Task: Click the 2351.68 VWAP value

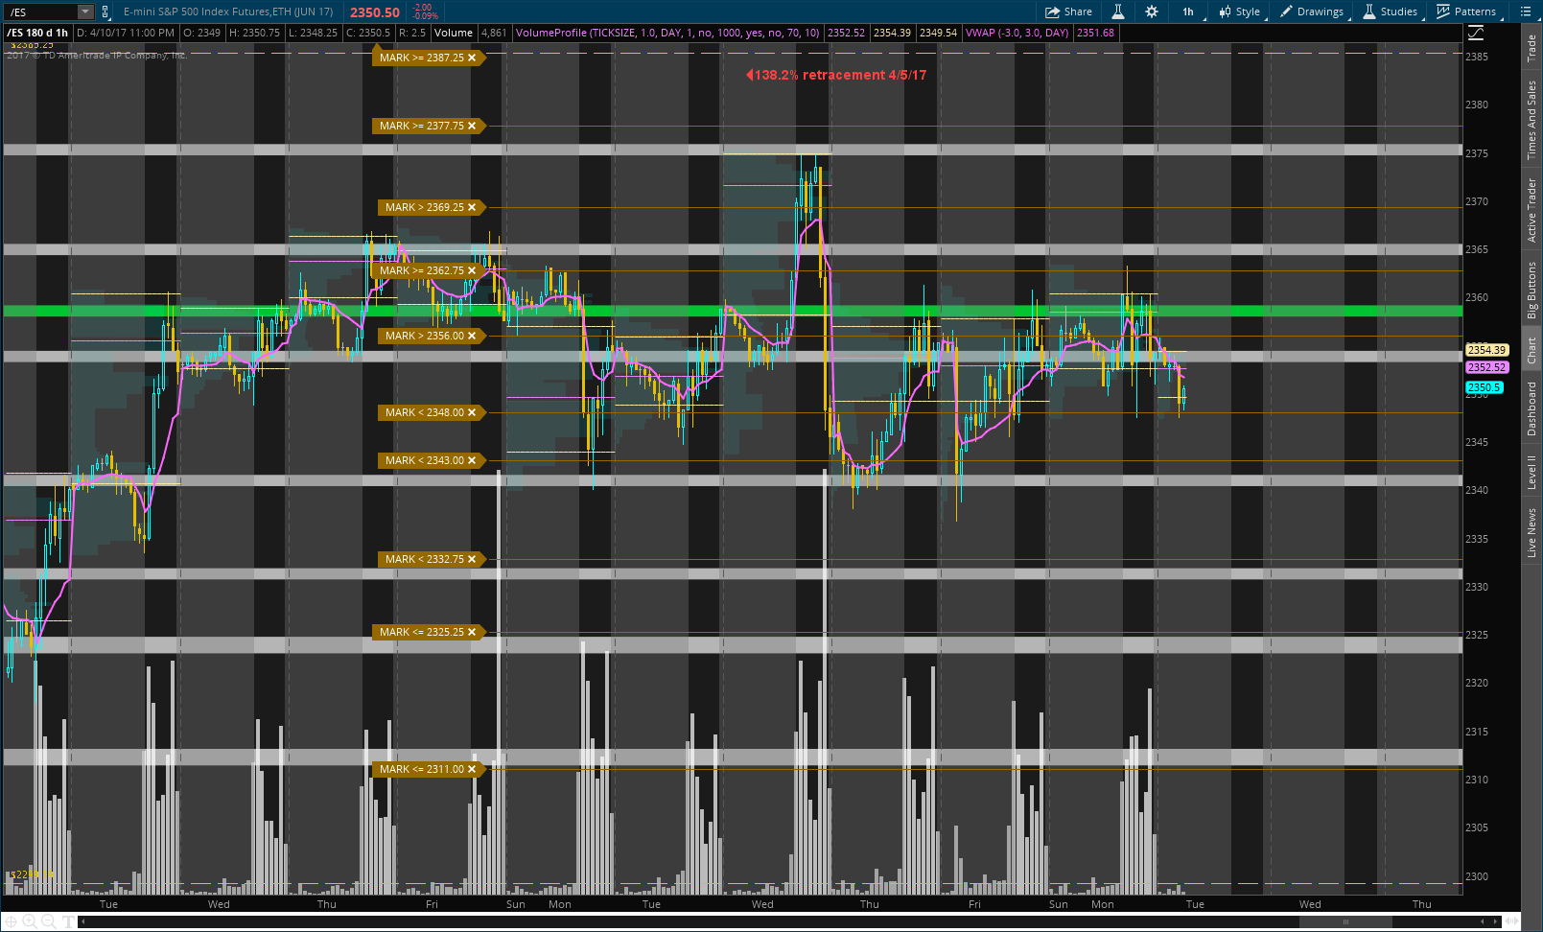Action: [x=1095, y=33]
